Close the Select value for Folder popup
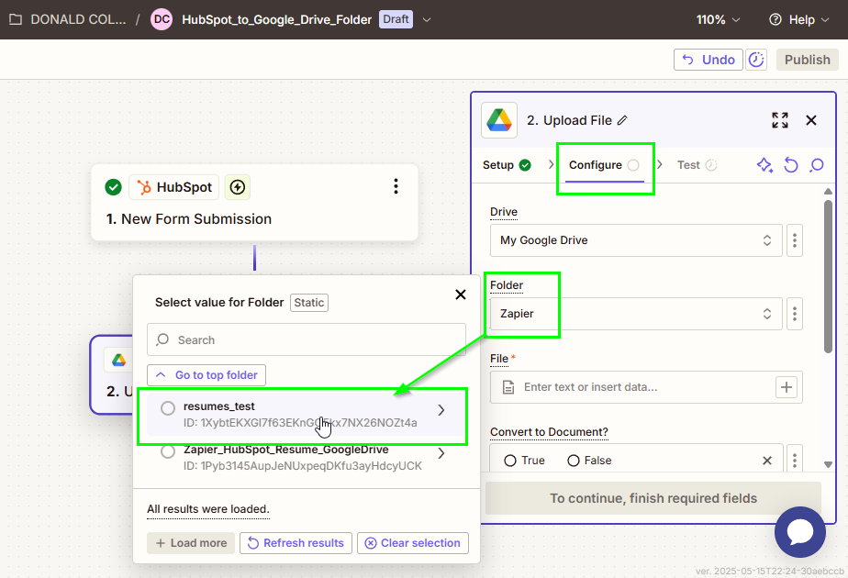This screenshot has height=578, width=848. pyautogui.click(x=460, y=295)
